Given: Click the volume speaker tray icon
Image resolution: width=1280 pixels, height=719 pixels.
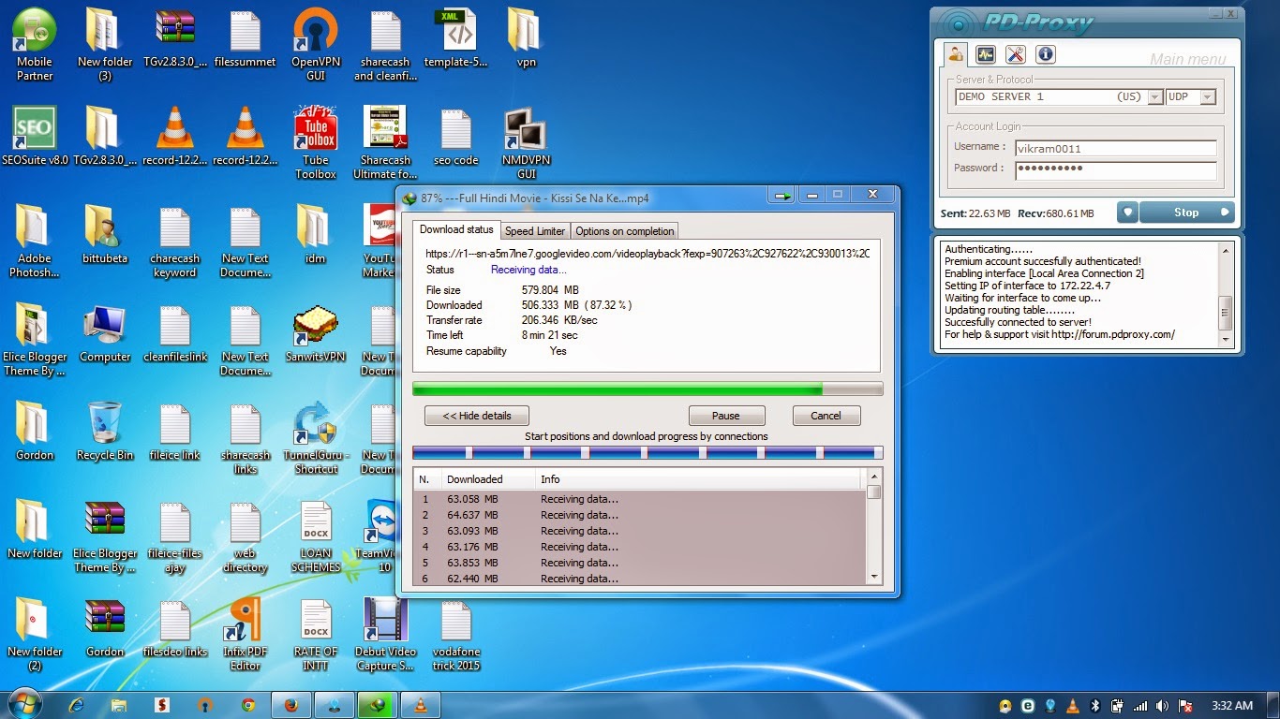Looking at the screenshot, I should (1163, 706).
